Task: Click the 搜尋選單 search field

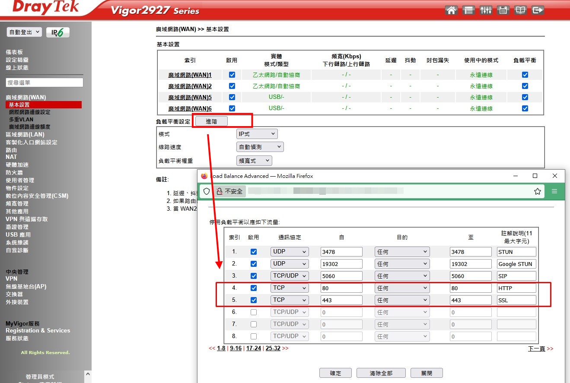Action: point(45,82)
